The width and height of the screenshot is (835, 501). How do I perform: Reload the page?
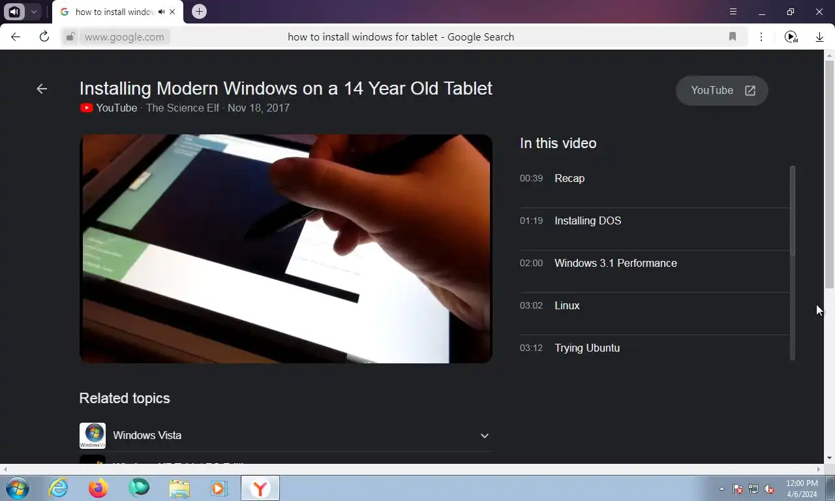pos(44,37)
